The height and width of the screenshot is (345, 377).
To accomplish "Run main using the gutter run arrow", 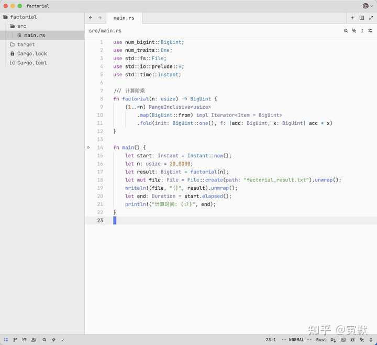I will click(88, 147).
